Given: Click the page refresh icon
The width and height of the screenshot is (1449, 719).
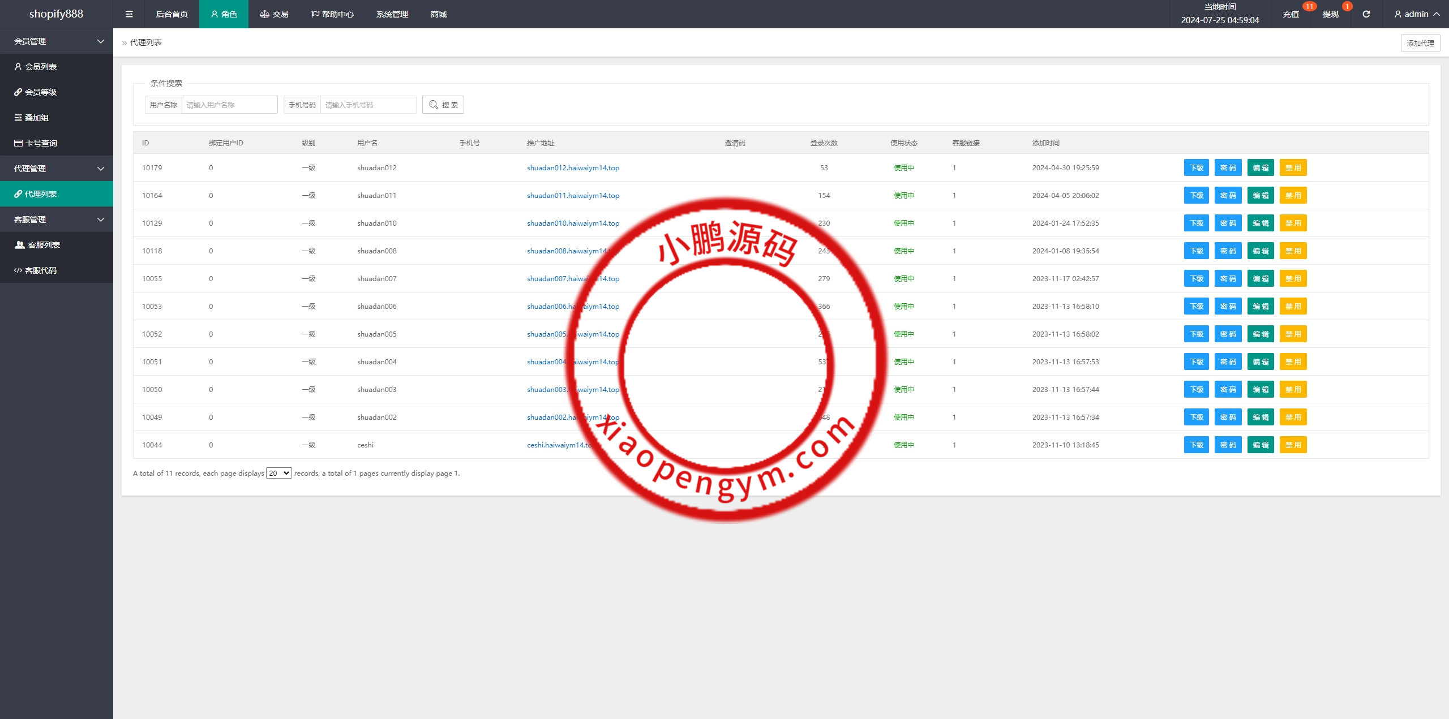Looking at the screenshot, I should 1366,14.
